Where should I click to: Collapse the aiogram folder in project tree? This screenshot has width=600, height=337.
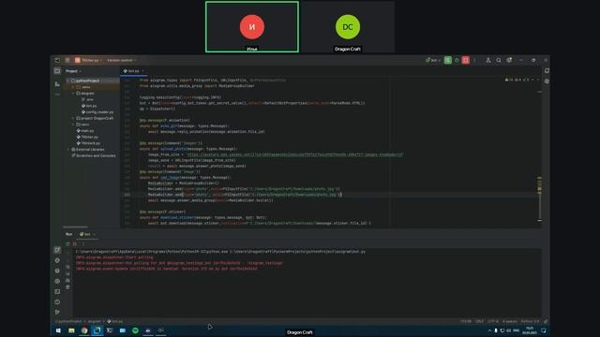tap(73, 94)
